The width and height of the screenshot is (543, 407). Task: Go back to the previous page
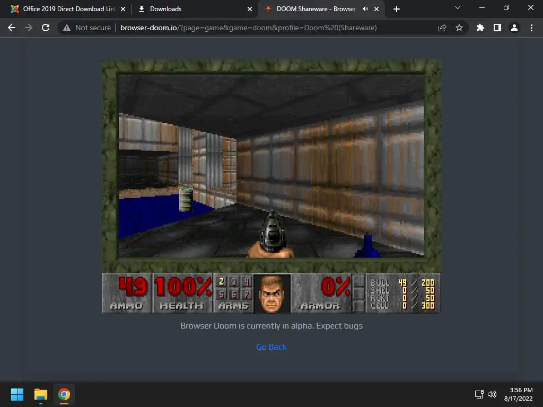[12, 28]
